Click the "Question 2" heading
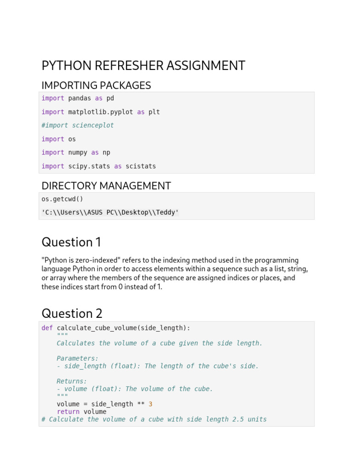The height and width of the screenshot is (471, 353). 72,313
